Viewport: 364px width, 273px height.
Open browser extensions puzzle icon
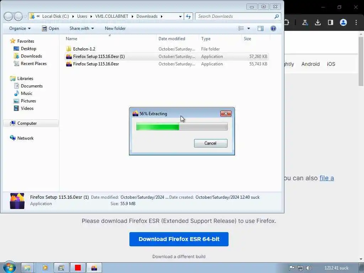(x=287, y=22)
